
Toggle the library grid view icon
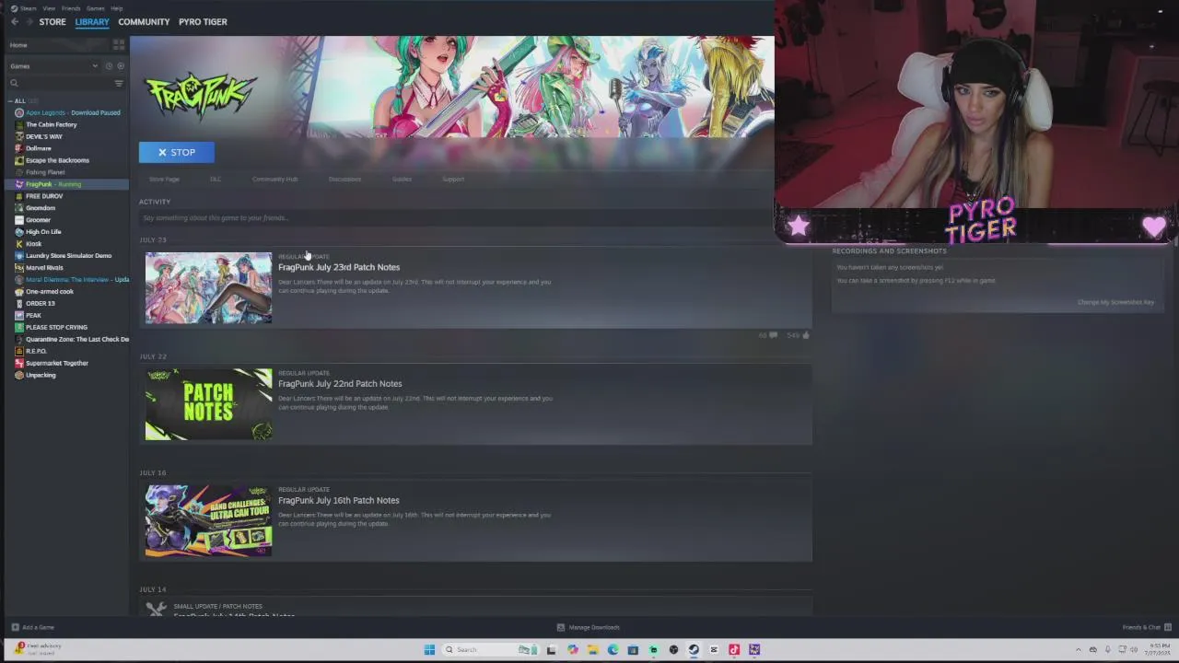pos(119,44)
